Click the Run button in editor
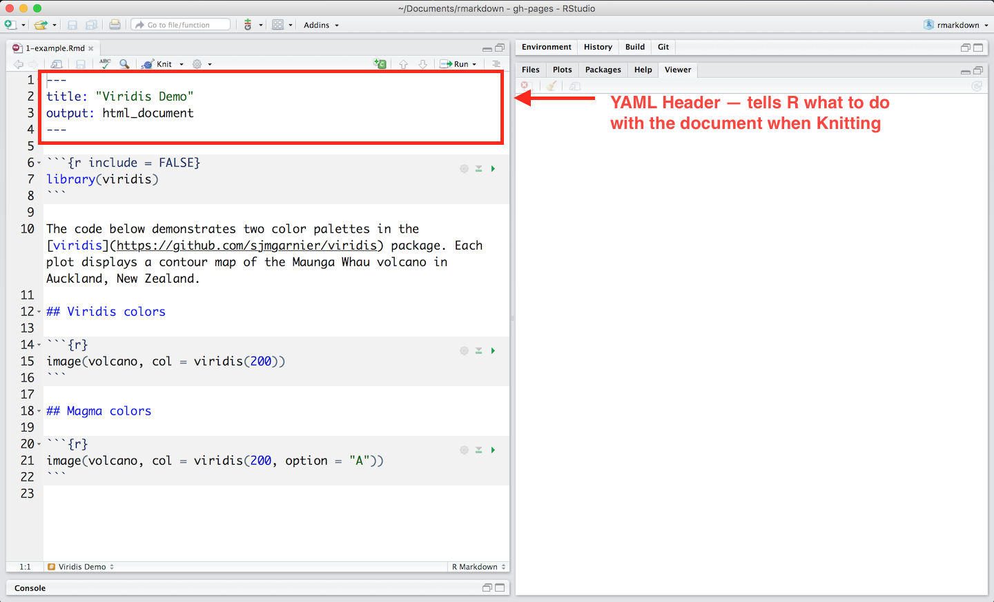This screenshot has height=602, width=994. coord(454,64)
